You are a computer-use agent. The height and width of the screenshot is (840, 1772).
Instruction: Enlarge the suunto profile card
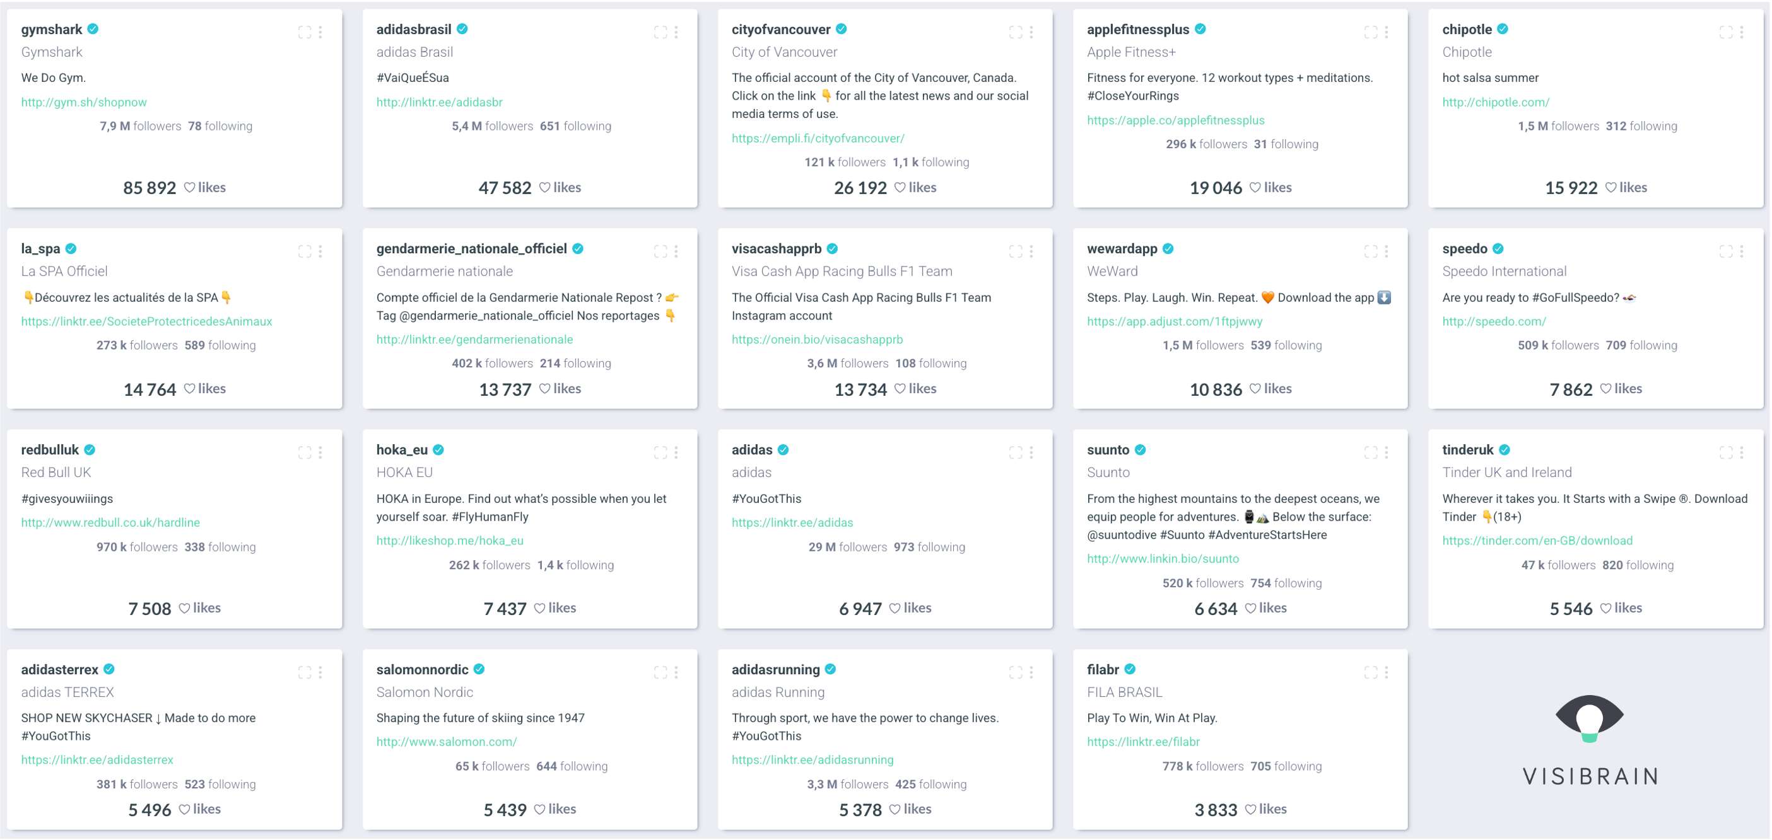click(x=1370, y=452)
